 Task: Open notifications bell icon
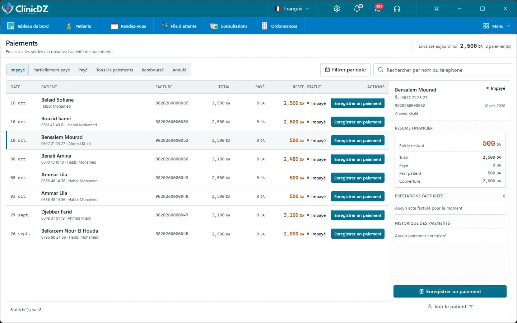tap(357, 9)
